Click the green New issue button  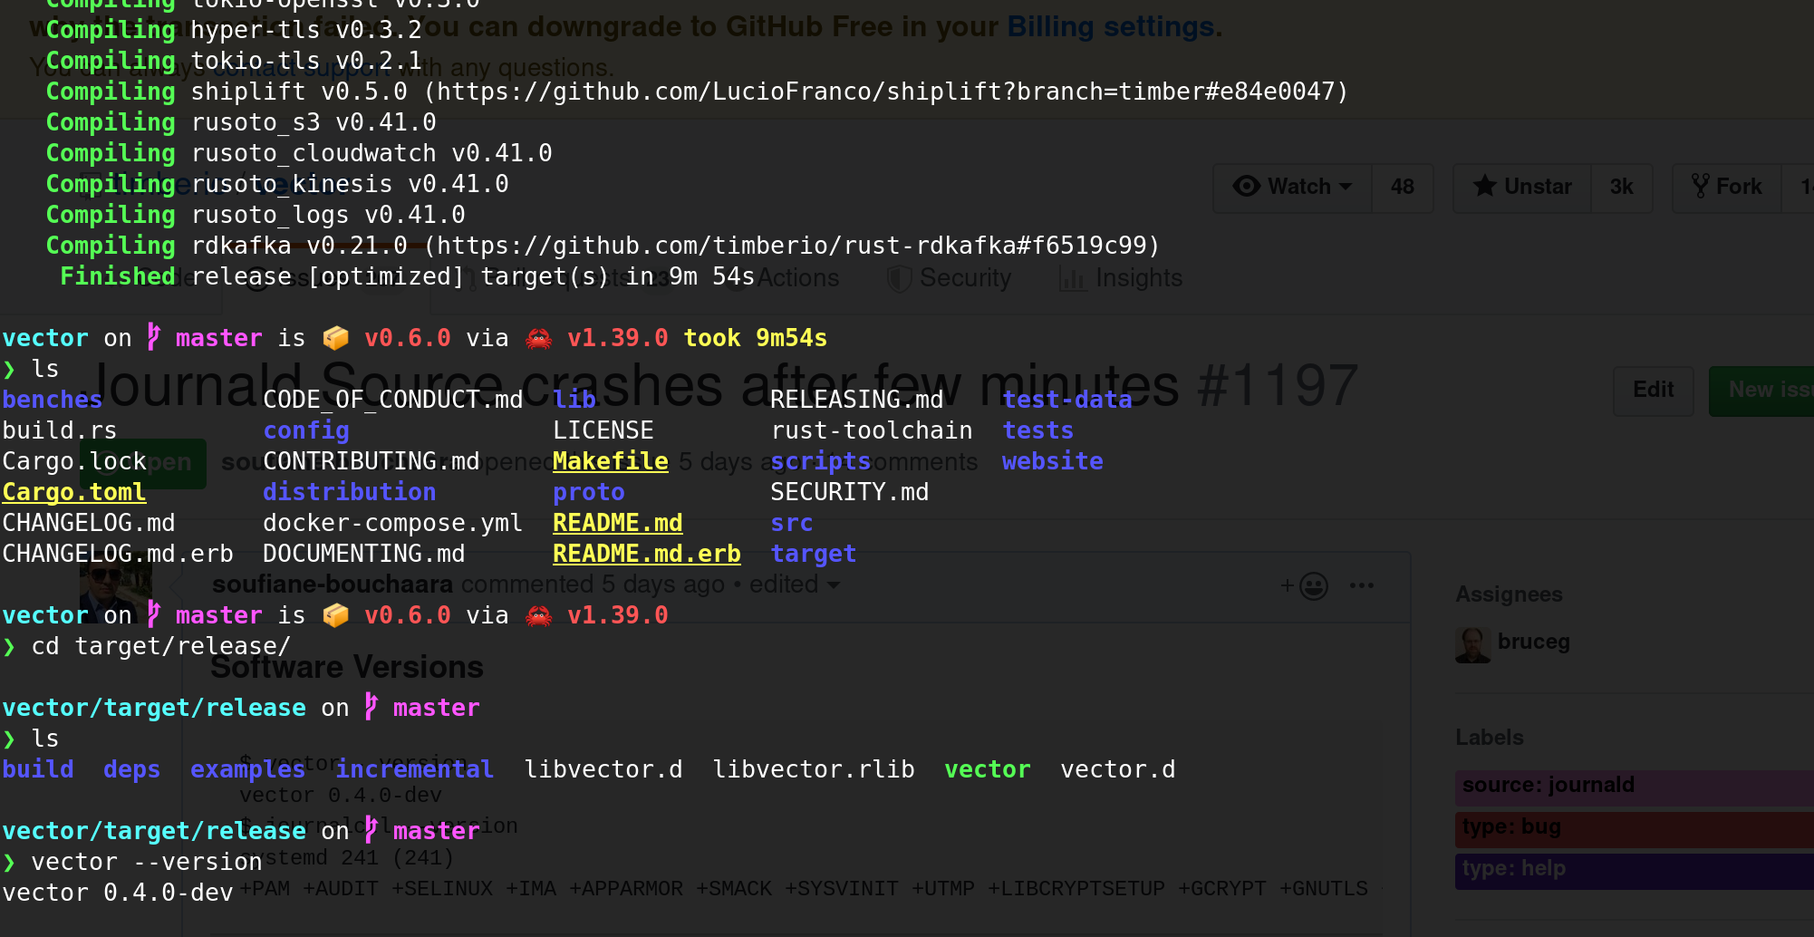(x=1761, y=391)
